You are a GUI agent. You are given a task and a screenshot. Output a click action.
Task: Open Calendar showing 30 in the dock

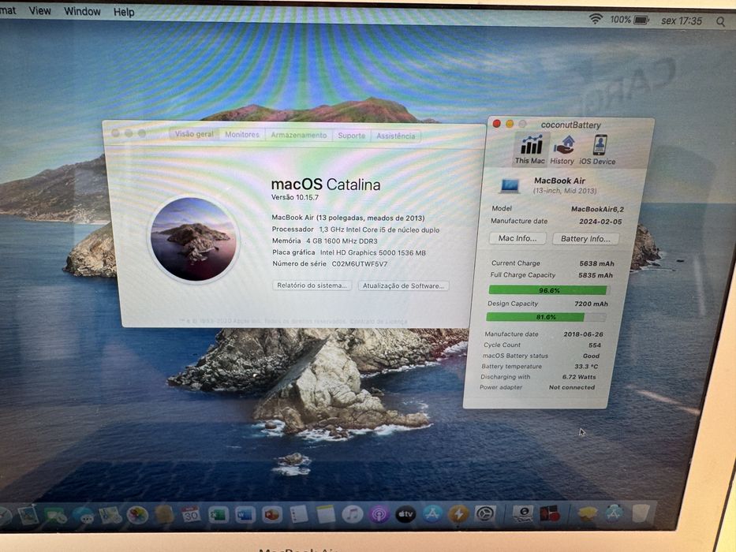191,515
